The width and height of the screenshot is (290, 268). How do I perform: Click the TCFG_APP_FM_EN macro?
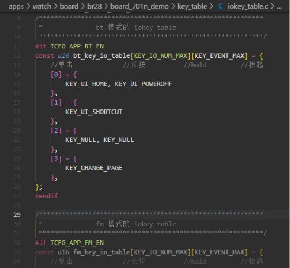click(77, 243)
